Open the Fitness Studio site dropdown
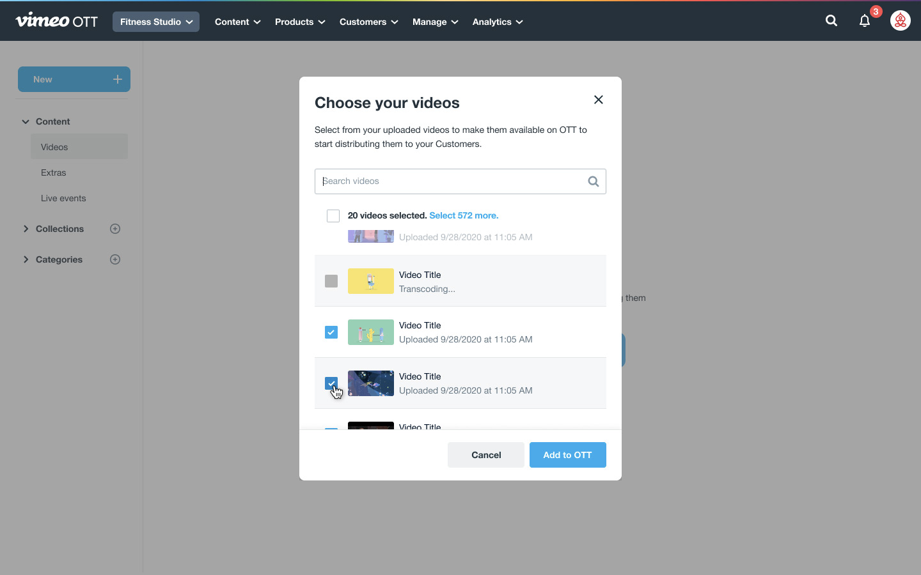Screen dimensions: 921x575 click(x=155, y=22)
